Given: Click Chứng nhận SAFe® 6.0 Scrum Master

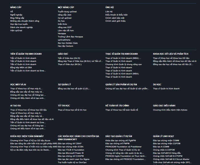Looking at the screenshot, I should (x=171, y=159).
